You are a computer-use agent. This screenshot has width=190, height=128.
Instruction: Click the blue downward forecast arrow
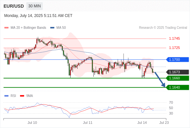click(x=160, y=79)
